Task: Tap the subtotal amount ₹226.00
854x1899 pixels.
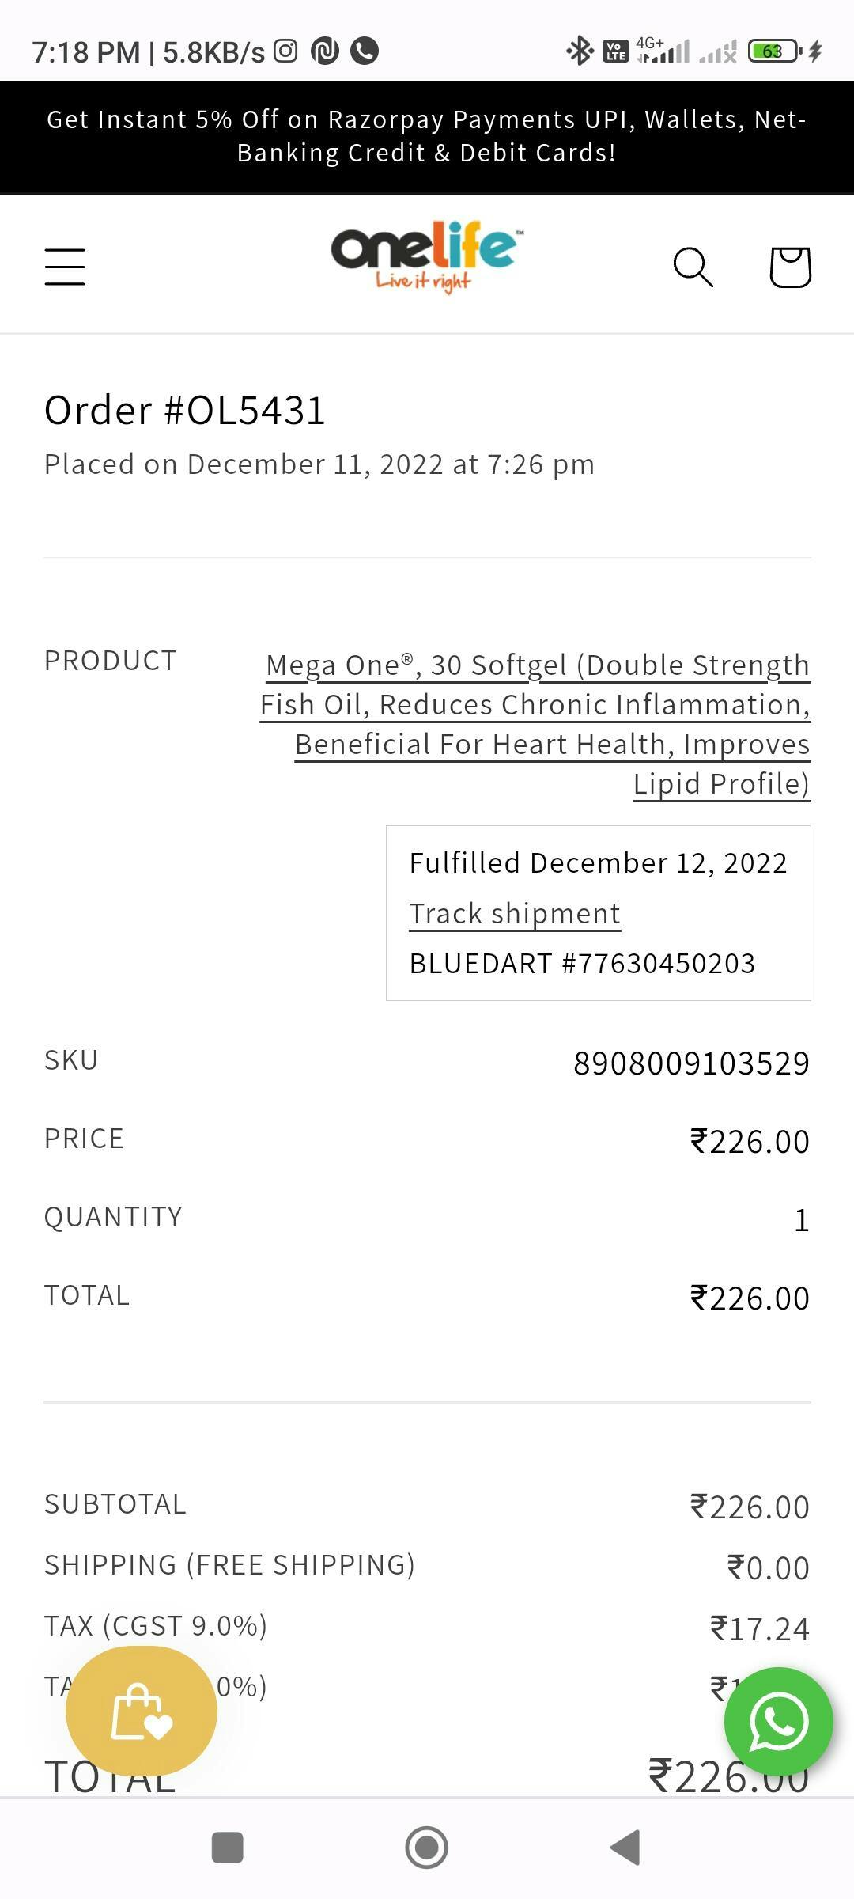Action: (x=750, y=1507)
